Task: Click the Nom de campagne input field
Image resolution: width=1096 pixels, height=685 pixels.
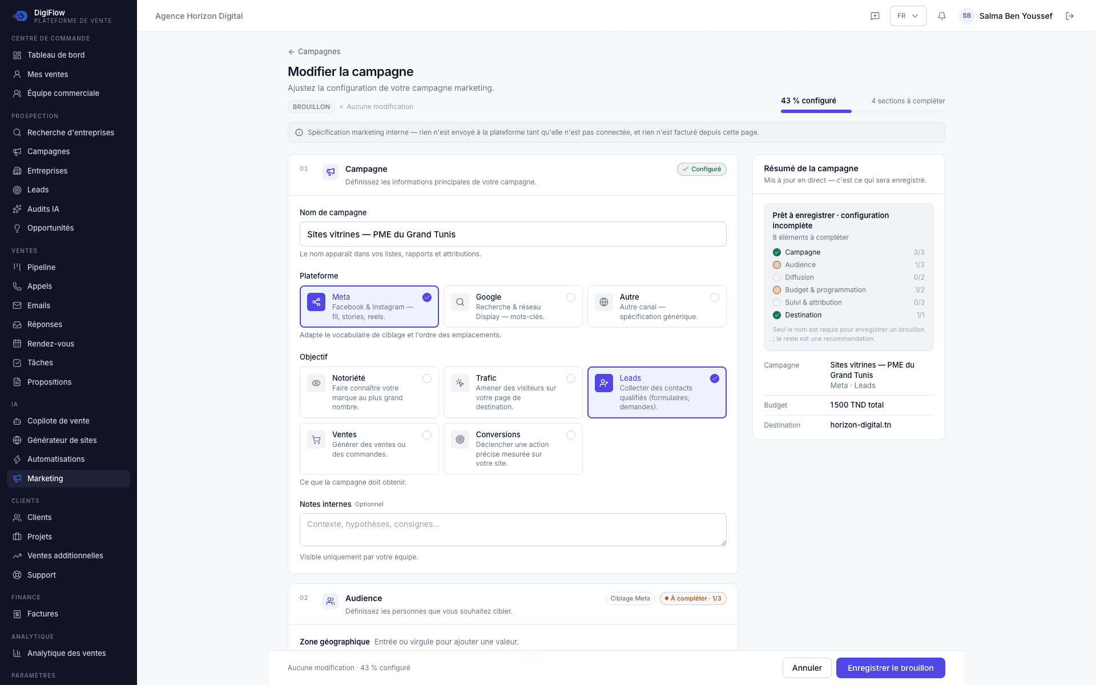Action: pos(513,234)
